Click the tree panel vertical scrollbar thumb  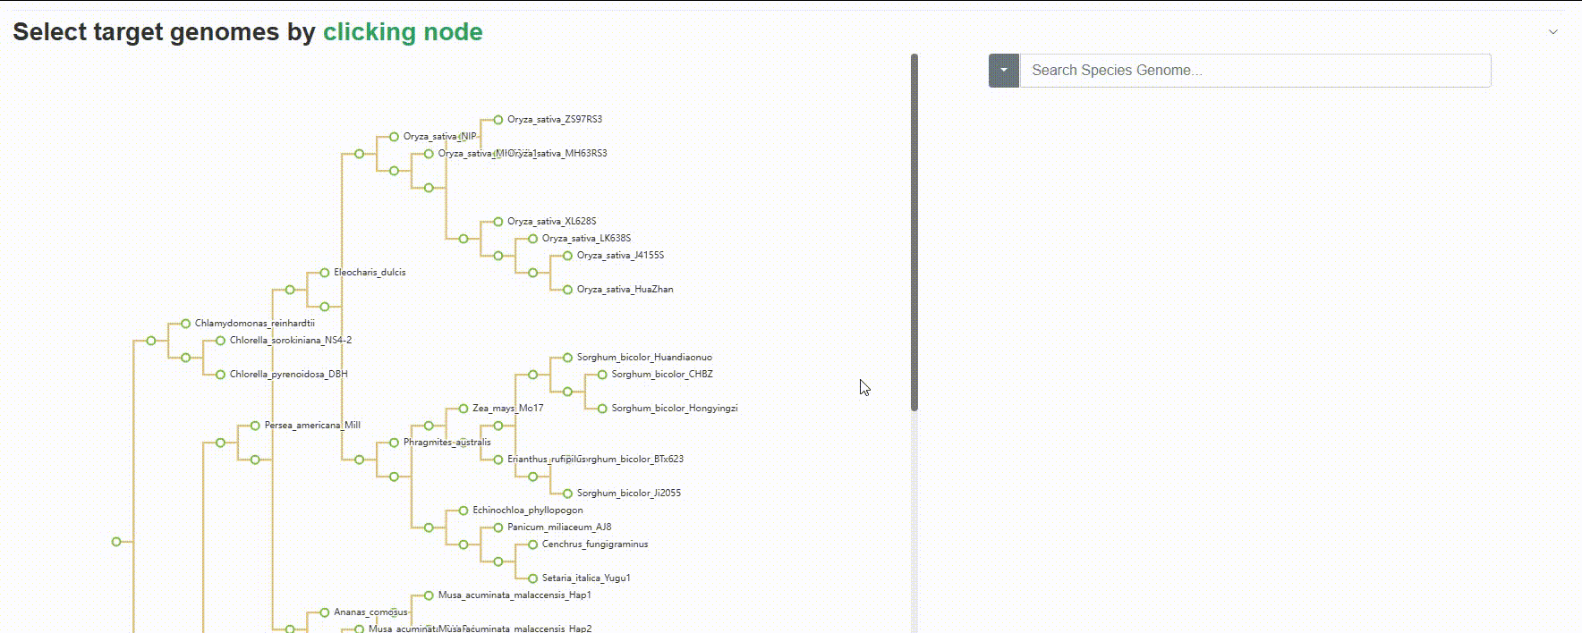914,232
